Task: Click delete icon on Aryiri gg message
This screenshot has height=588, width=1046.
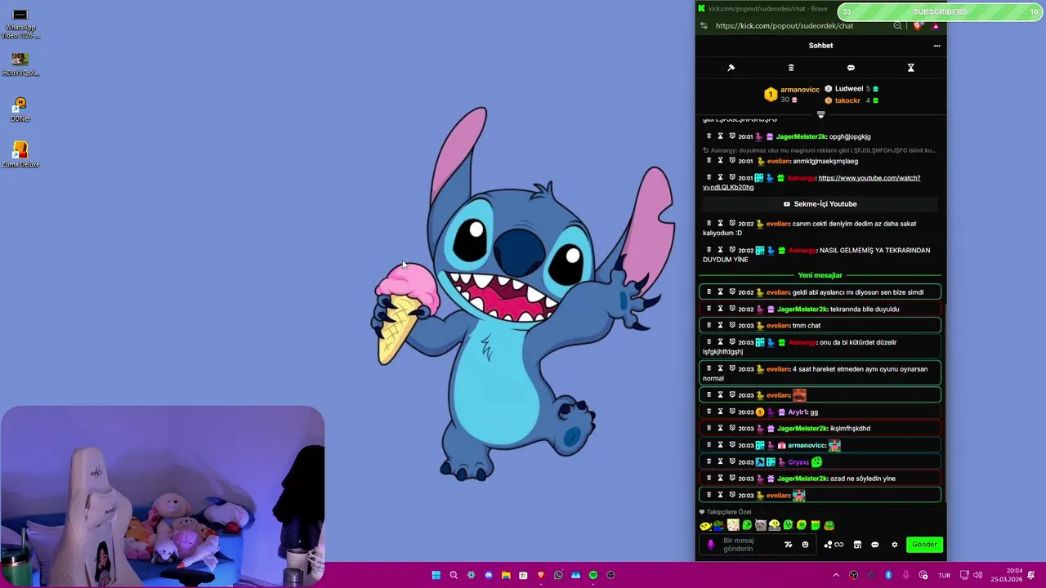Action: [x=709, y=412]
